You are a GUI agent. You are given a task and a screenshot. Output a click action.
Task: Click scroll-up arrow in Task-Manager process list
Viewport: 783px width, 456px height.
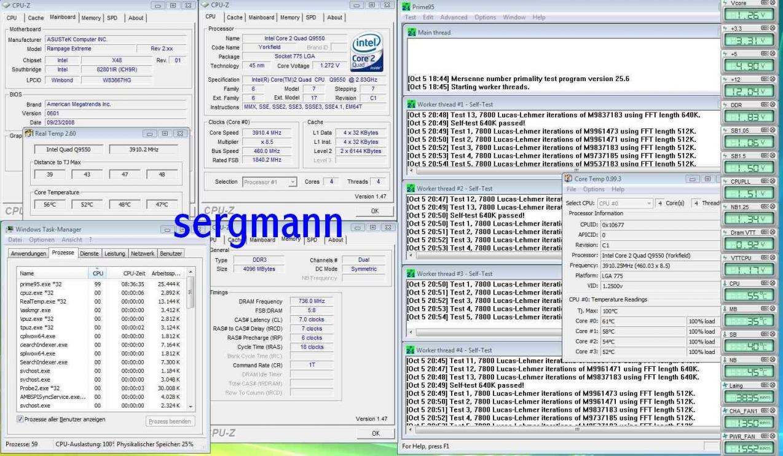coord(191,272)
